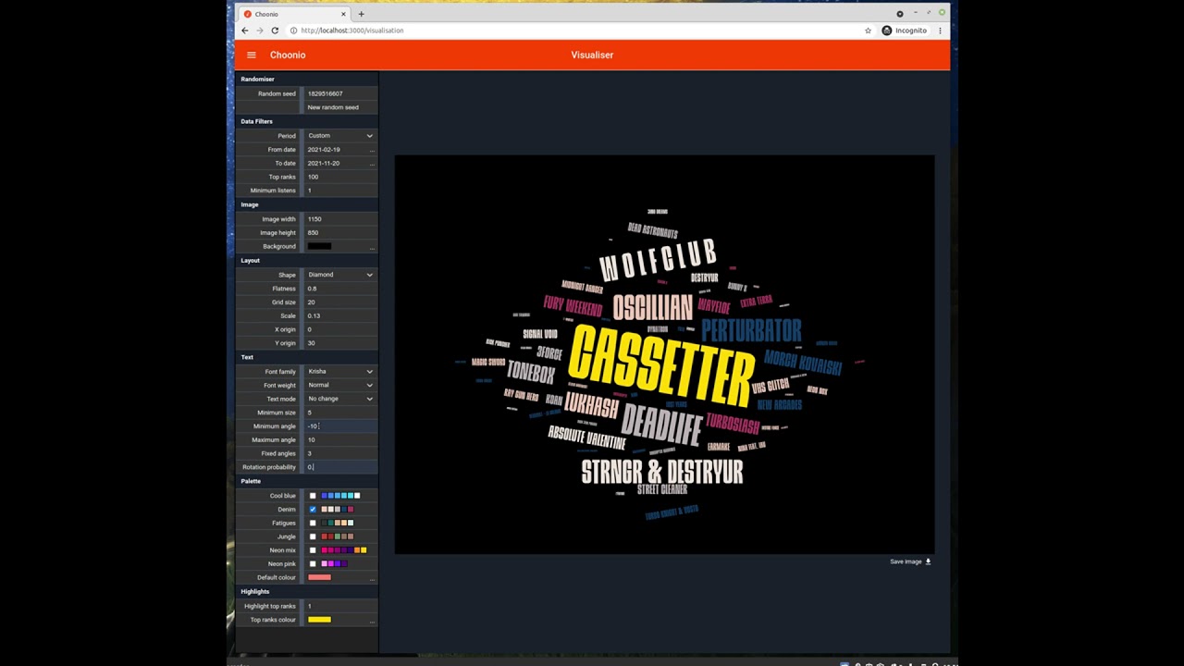Click the Minimum size field

(x=340, y=413)
